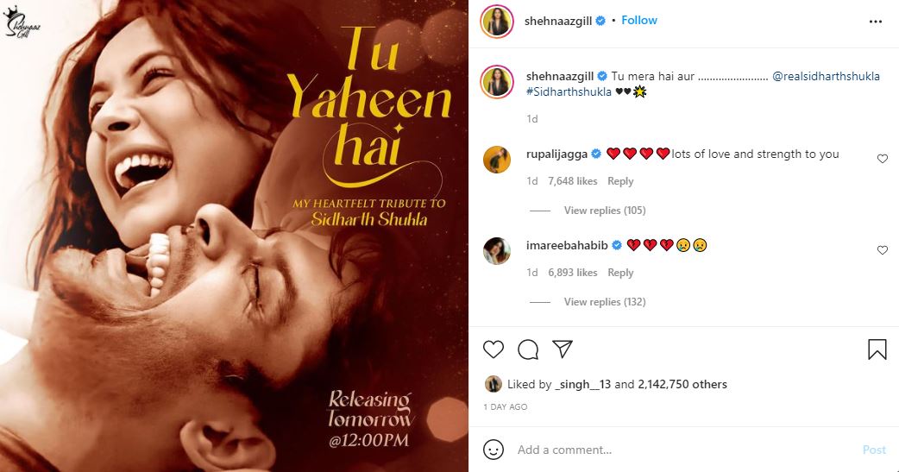Expand View replies (105)
This screenshot has width=899, height=472.
(x=604, y=211)
